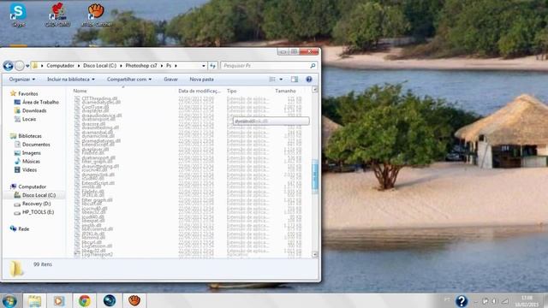Click the folder icon in details pane
Viewport: 548px width, 308px height.
click(16, 269)
